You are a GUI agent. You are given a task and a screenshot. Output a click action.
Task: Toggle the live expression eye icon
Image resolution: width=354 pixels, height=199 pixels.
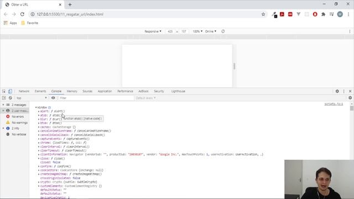pyautogui.click(x=53, y=98)
